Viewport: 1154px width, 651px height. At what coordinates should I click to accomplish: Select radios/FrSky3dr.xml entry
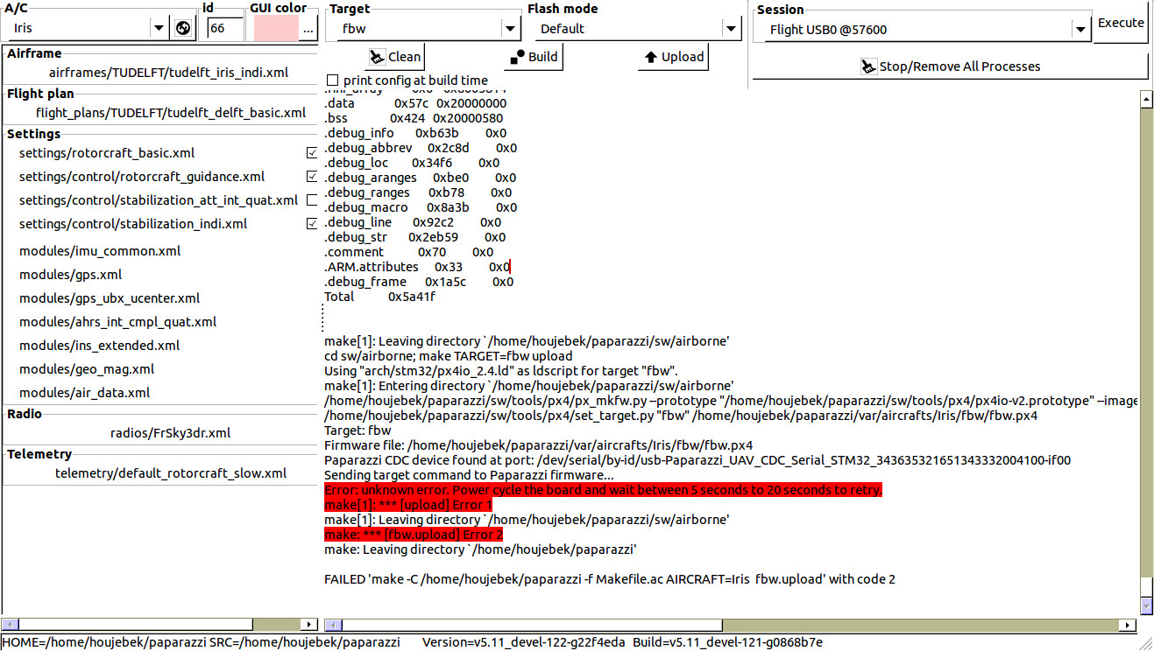click(171, 433)
